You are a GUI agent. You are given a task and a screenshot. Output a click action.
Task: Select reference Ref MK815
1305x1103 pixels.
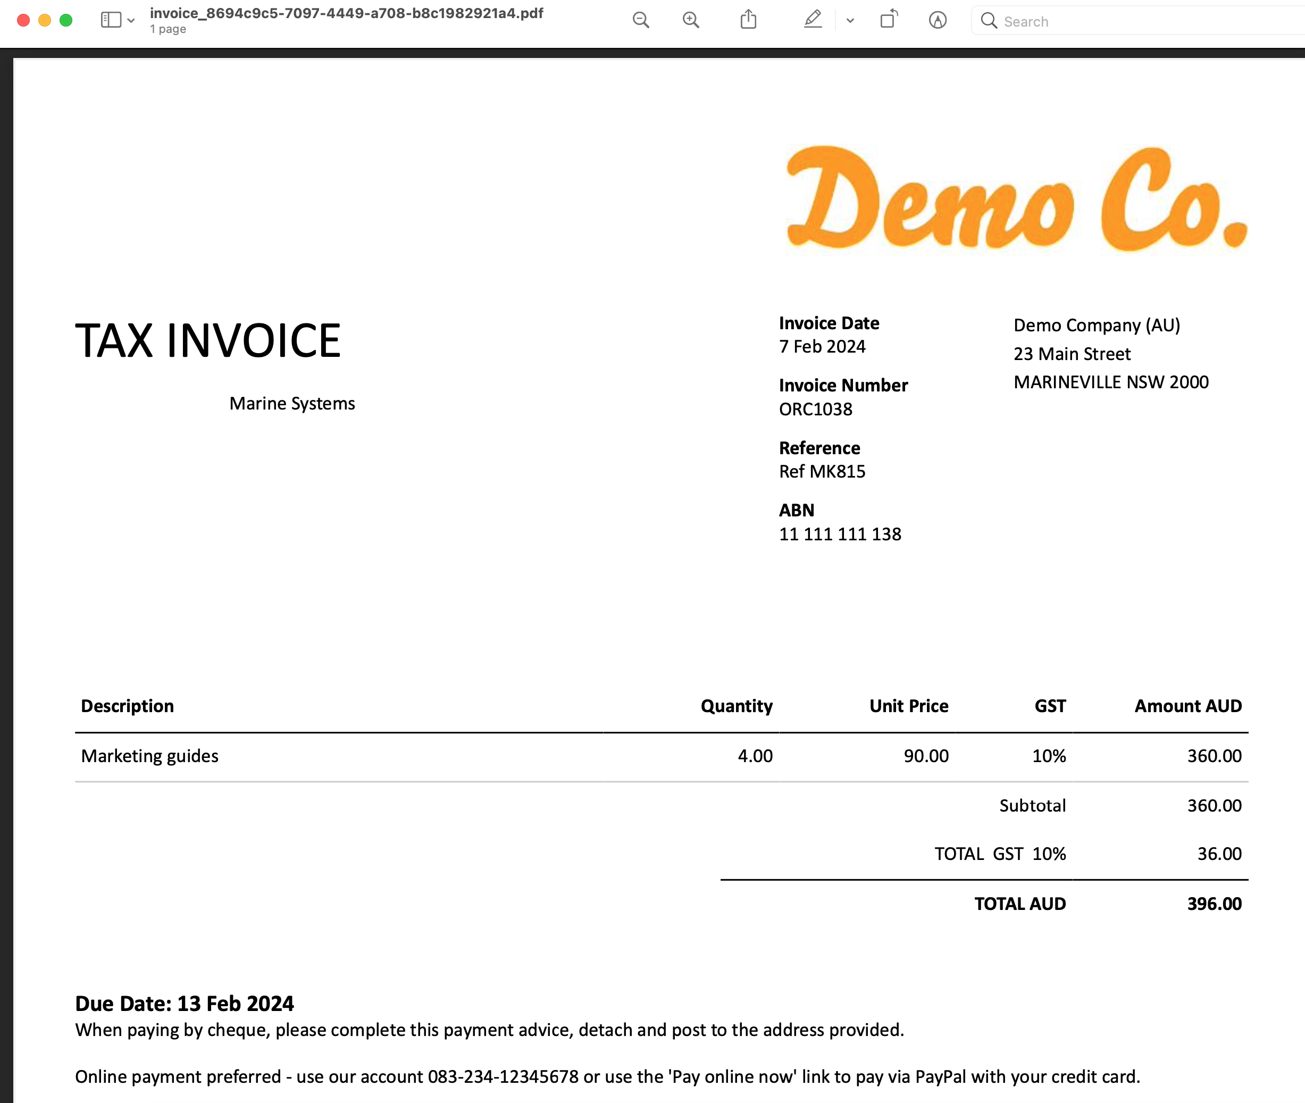pos(822,472)
